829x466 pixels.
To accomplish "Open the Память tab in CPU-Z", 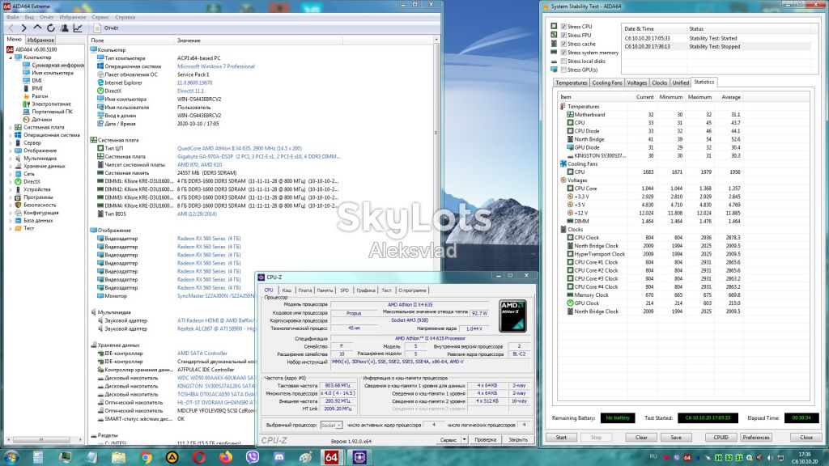I will point(325,290).
